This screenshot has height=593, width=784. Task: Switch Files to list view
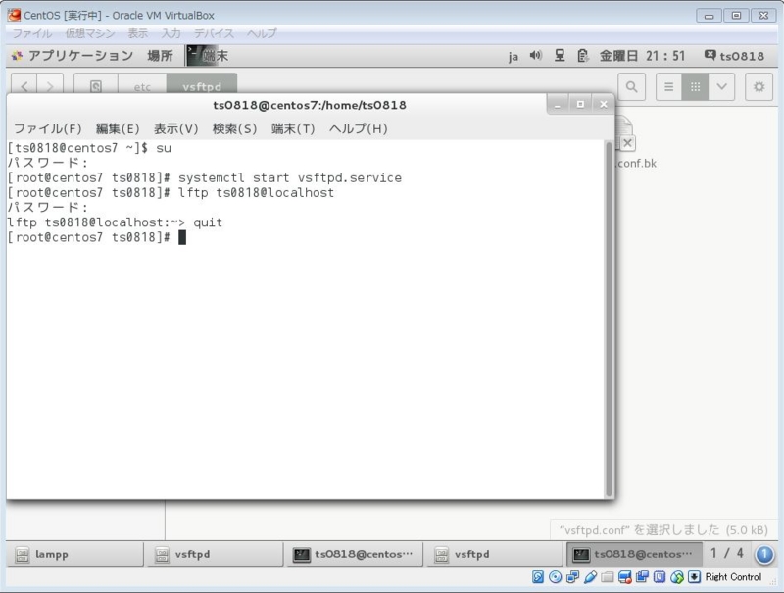click(669, 87)
